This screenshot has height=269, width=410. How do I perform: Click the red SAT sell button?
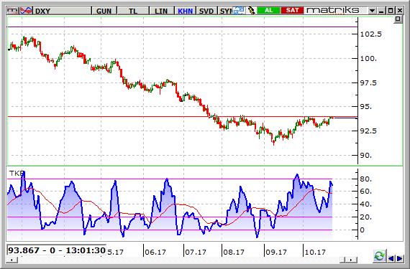pos(292,11)
